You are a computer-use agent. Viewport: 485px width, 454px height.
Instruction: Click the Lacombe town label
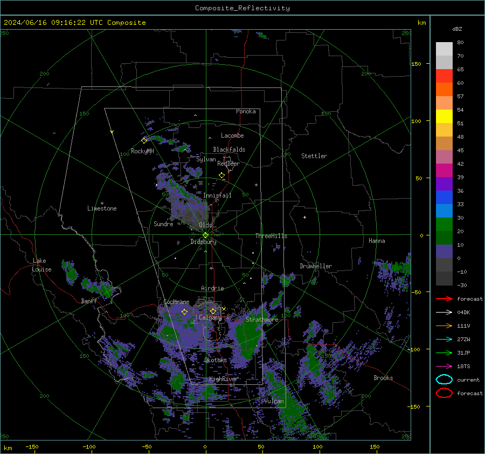[232, 135]
